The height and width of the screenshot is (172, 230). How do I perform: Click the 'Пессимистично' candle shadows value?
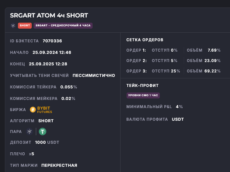pyautogui.click(x=94, y=75)
